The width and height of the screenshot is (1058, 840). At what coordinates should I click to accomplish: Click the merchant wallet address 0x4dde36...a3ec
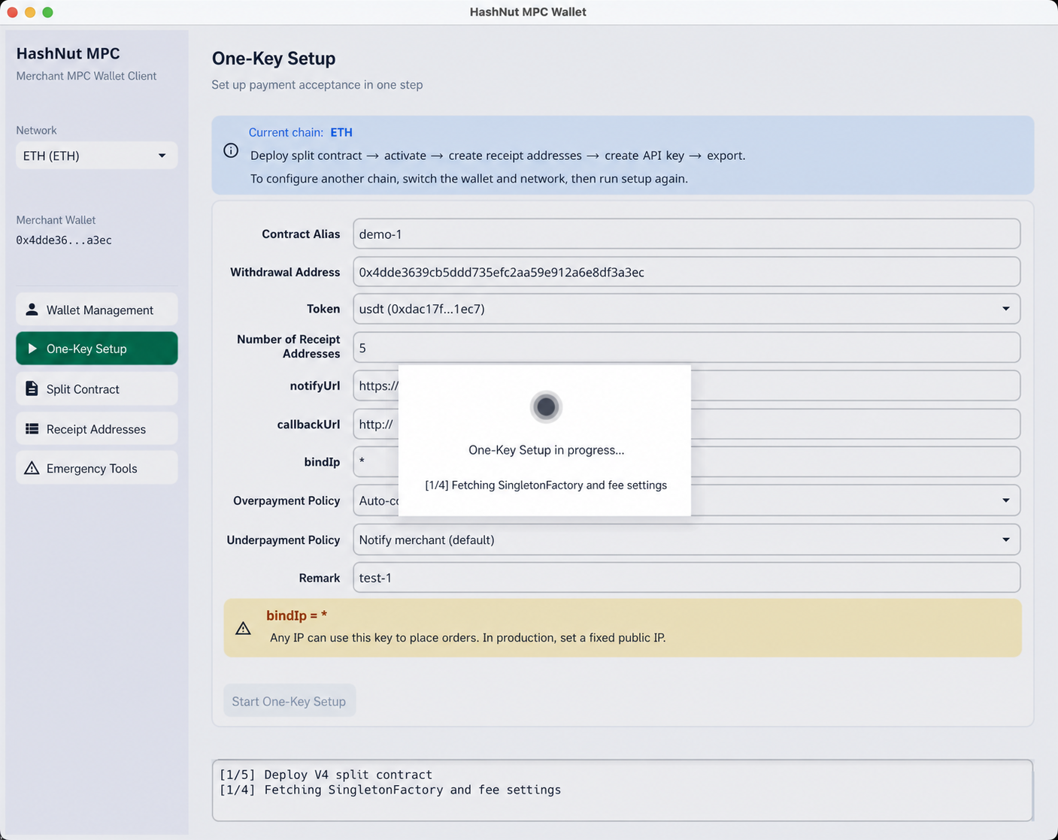pos(64,240)
